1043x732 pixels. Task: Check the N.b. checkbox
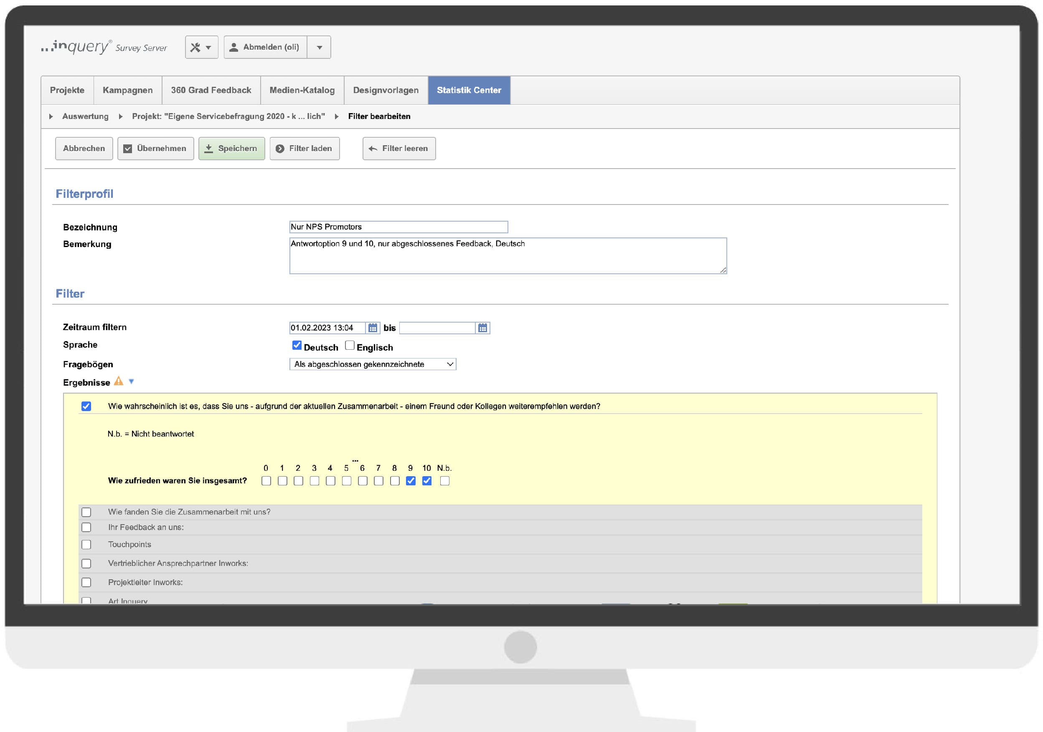(445, 481)
